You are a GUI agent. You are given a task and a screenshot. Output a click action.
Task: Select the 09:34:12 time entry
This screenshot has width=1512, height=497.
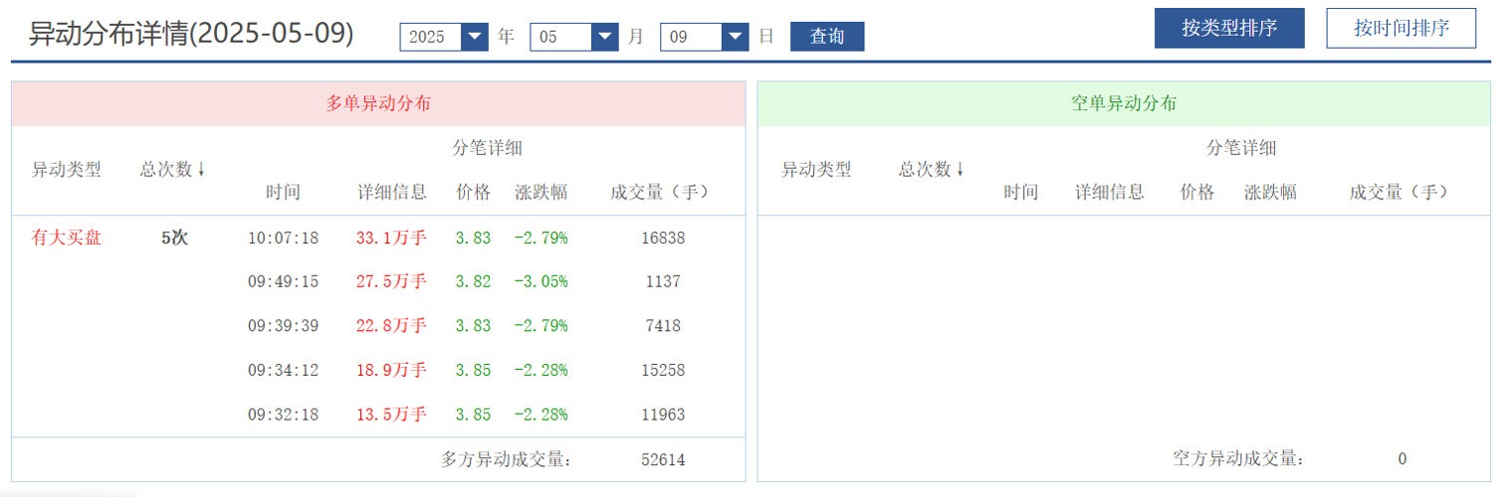tap(283, 370)
